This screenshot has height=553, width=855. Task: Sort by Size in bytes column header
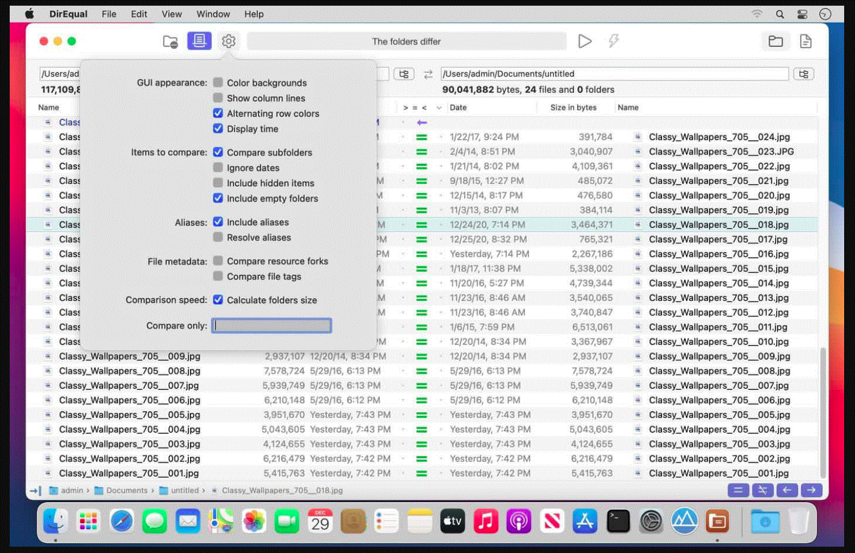coord(573,107)
